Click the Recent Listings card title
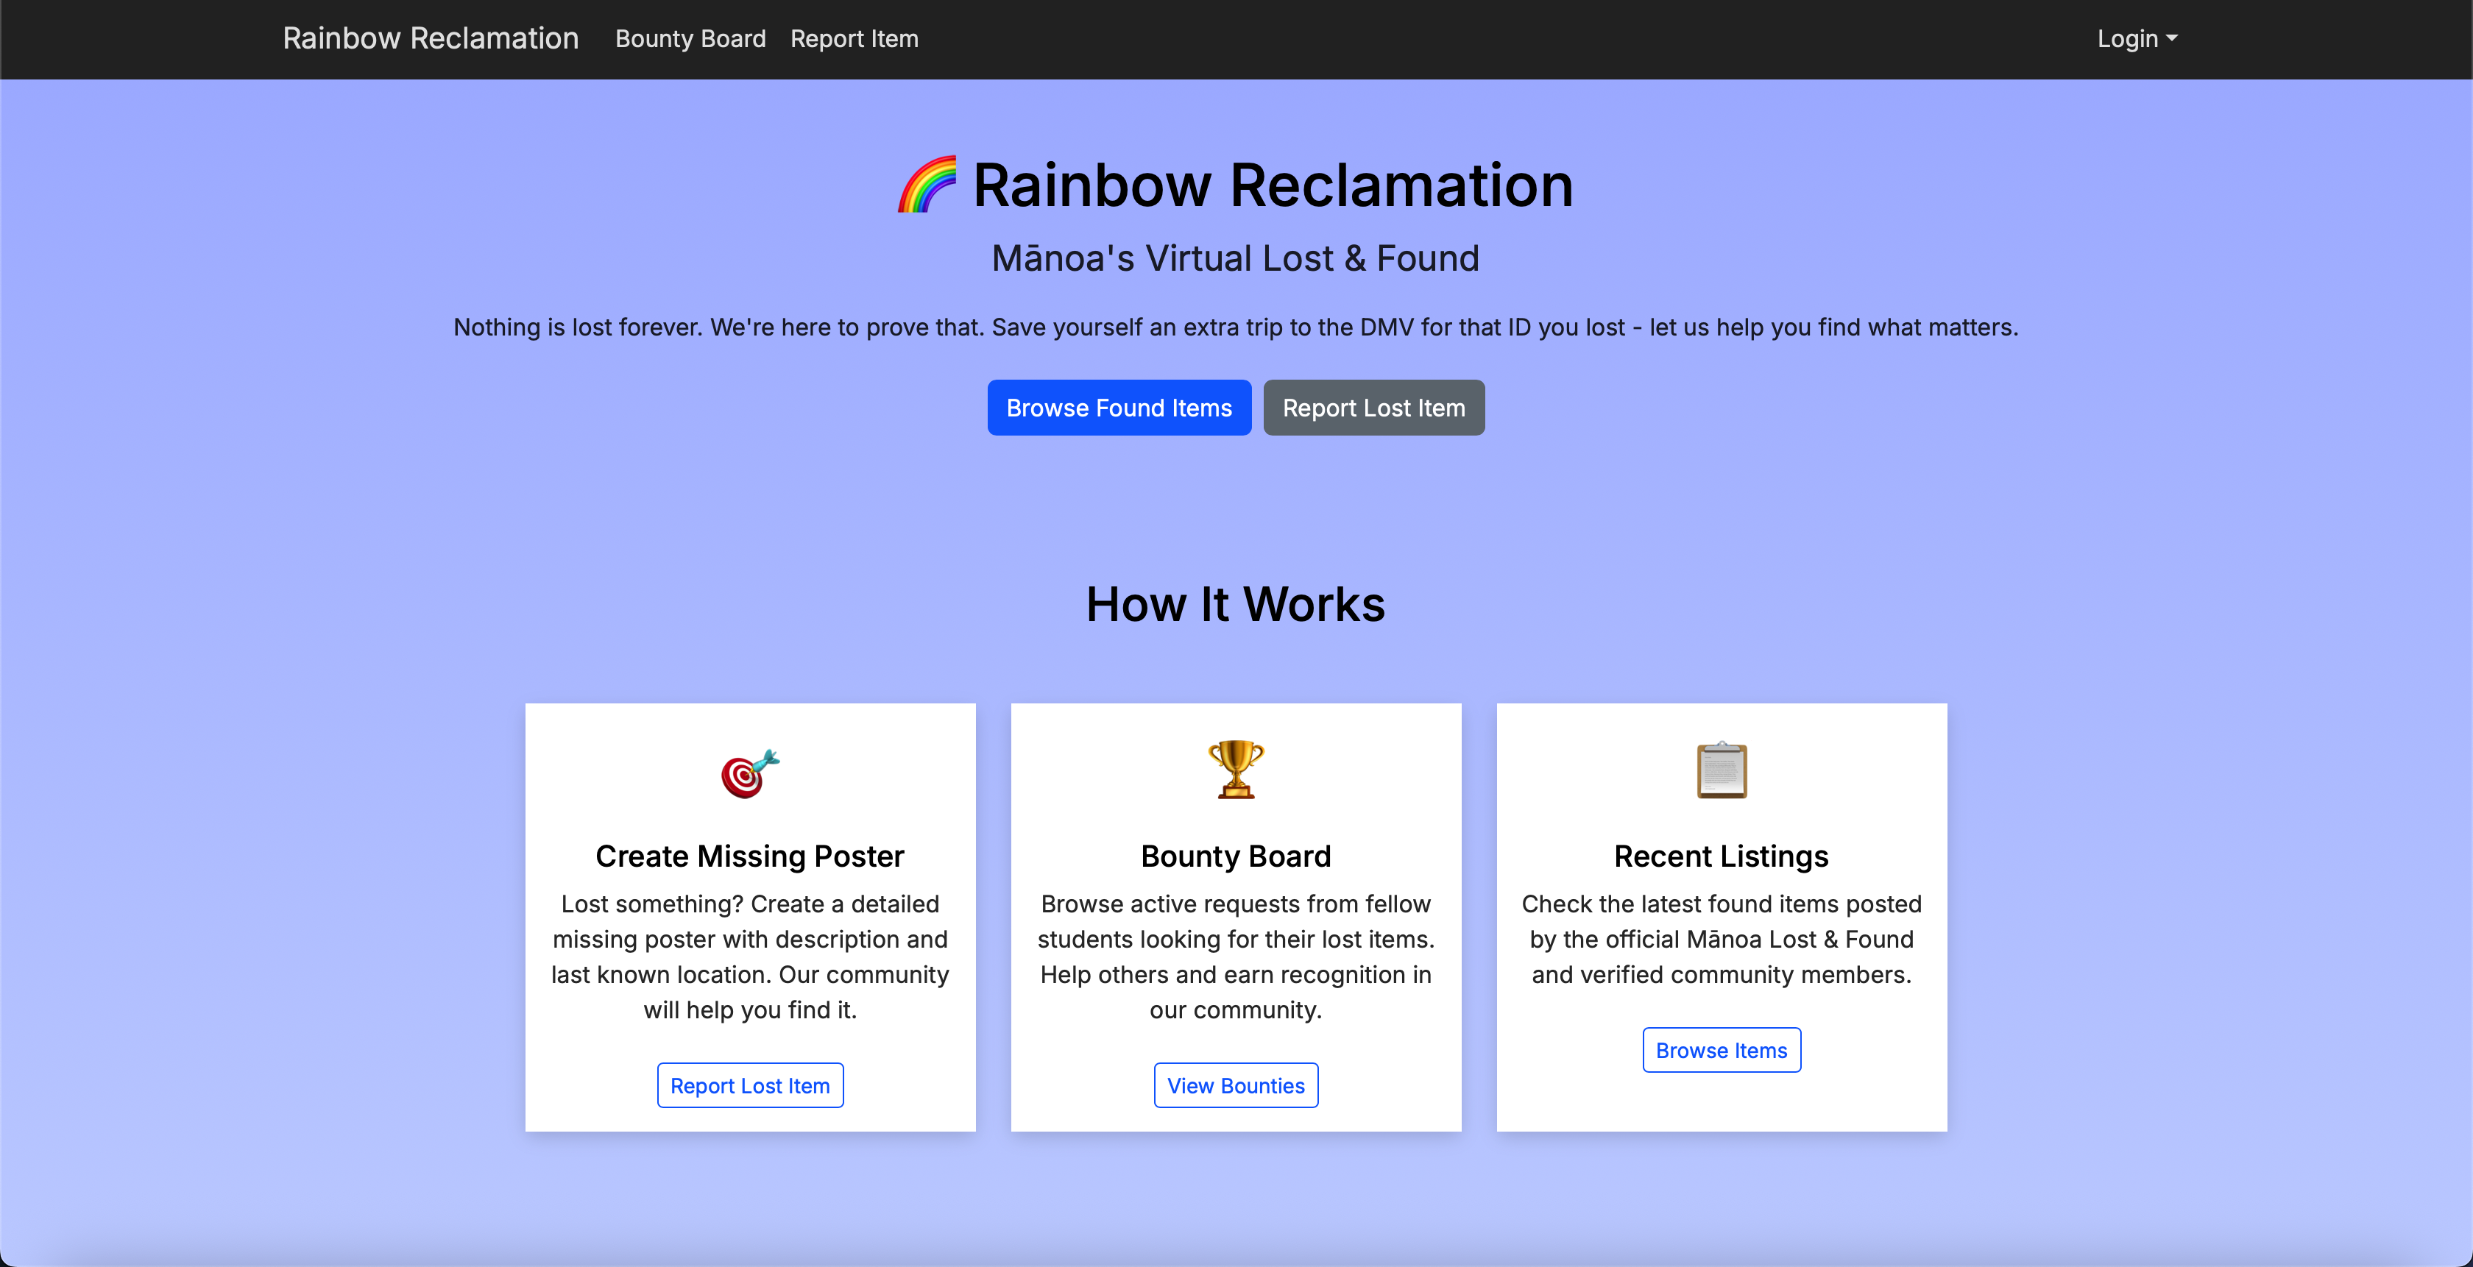 [1720, 856]
